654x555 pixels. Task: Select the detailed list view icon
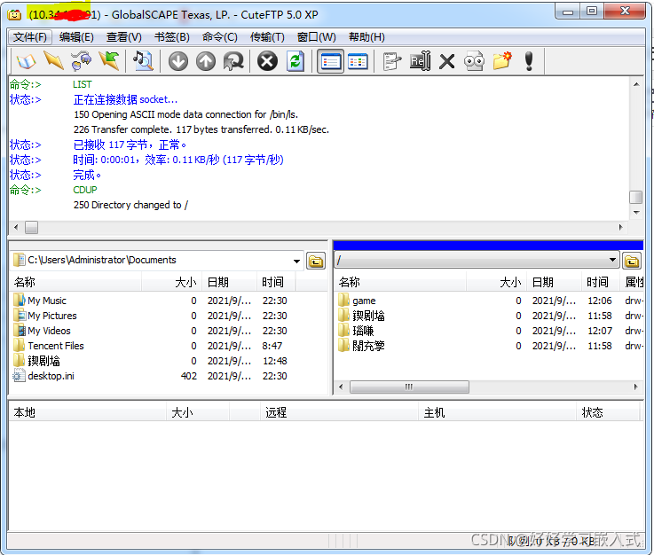[330, 62]
